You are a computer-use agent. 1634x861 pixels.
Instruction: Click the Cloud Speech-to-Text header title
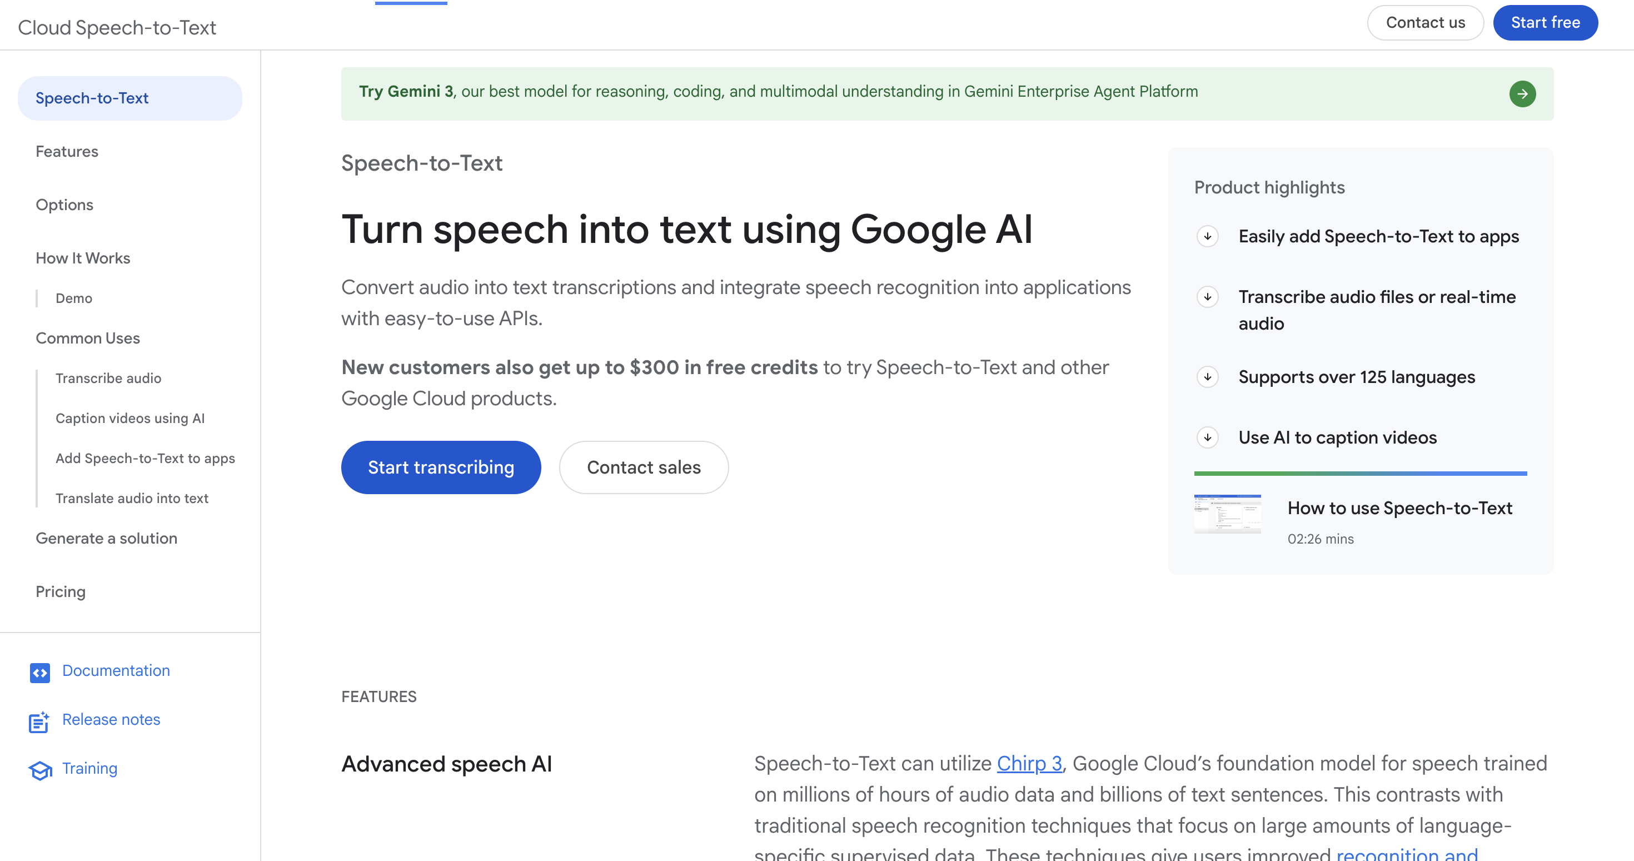coord(117,28)
